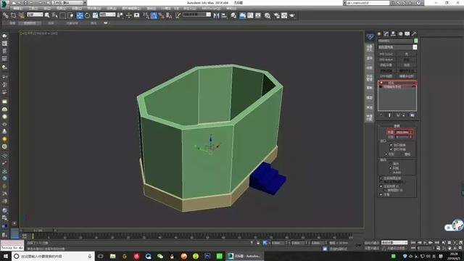Click the Amount value input field

(x=403, y=132)
